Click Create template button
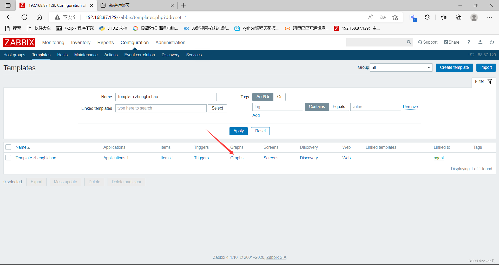The height and width of the screenshot is (265, 499). [x=454, y=67]
